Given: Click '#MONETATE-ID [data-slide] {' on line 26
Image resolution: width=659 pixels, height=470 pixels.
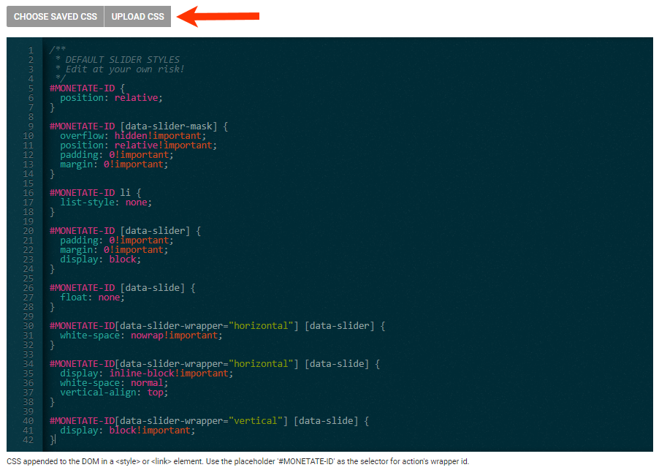Looking at the screenshot, I should coord(122,288).
